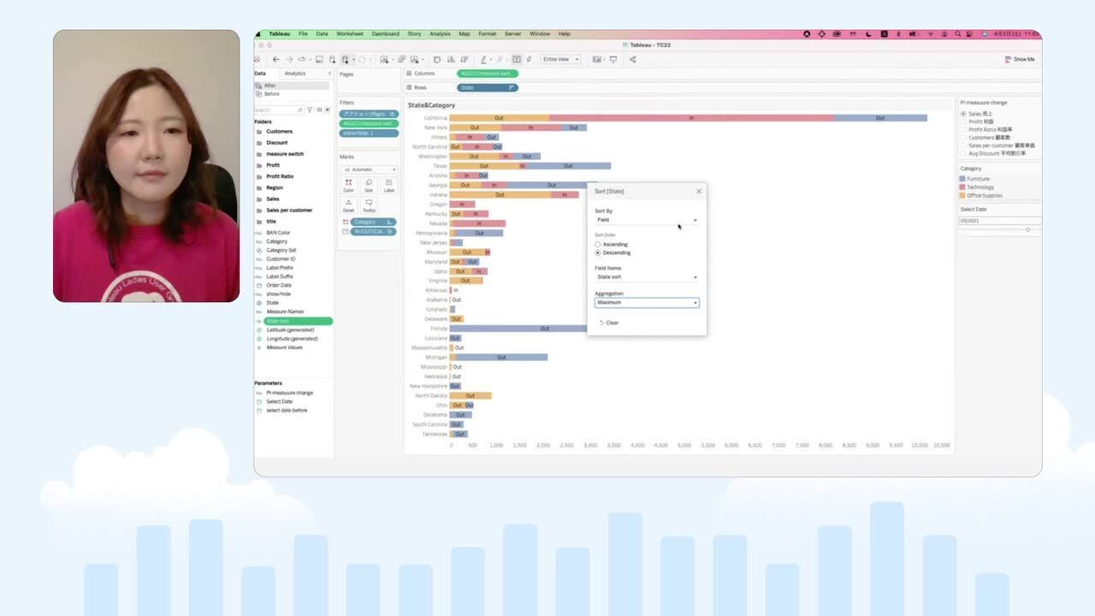Click the data pane Search field
Viewport: 1095px width, 616px height.
tap(277, 110)
